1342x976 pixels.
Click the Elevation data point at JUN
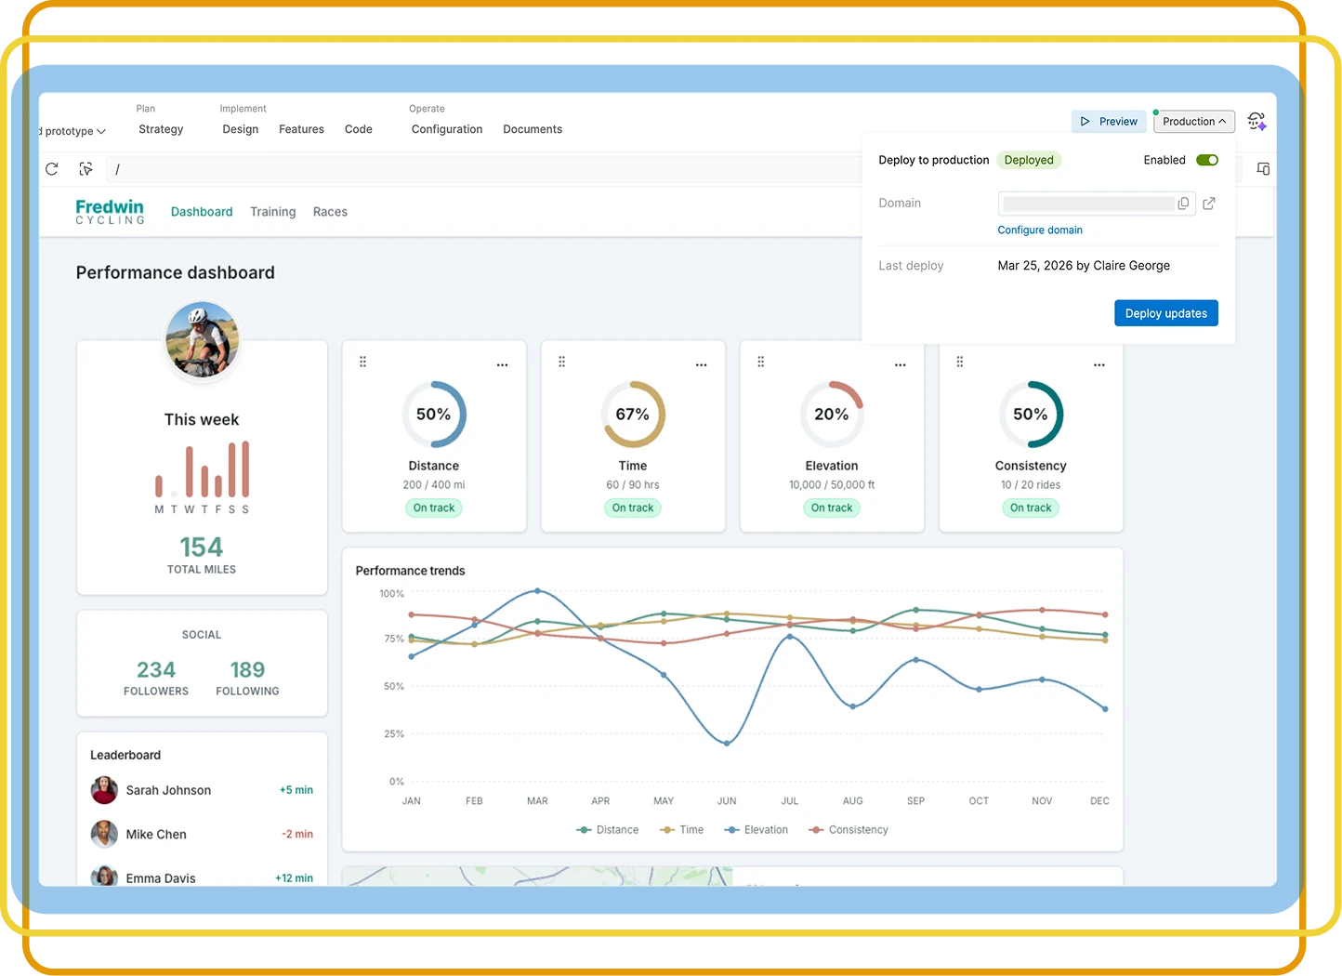pos(727,744)
